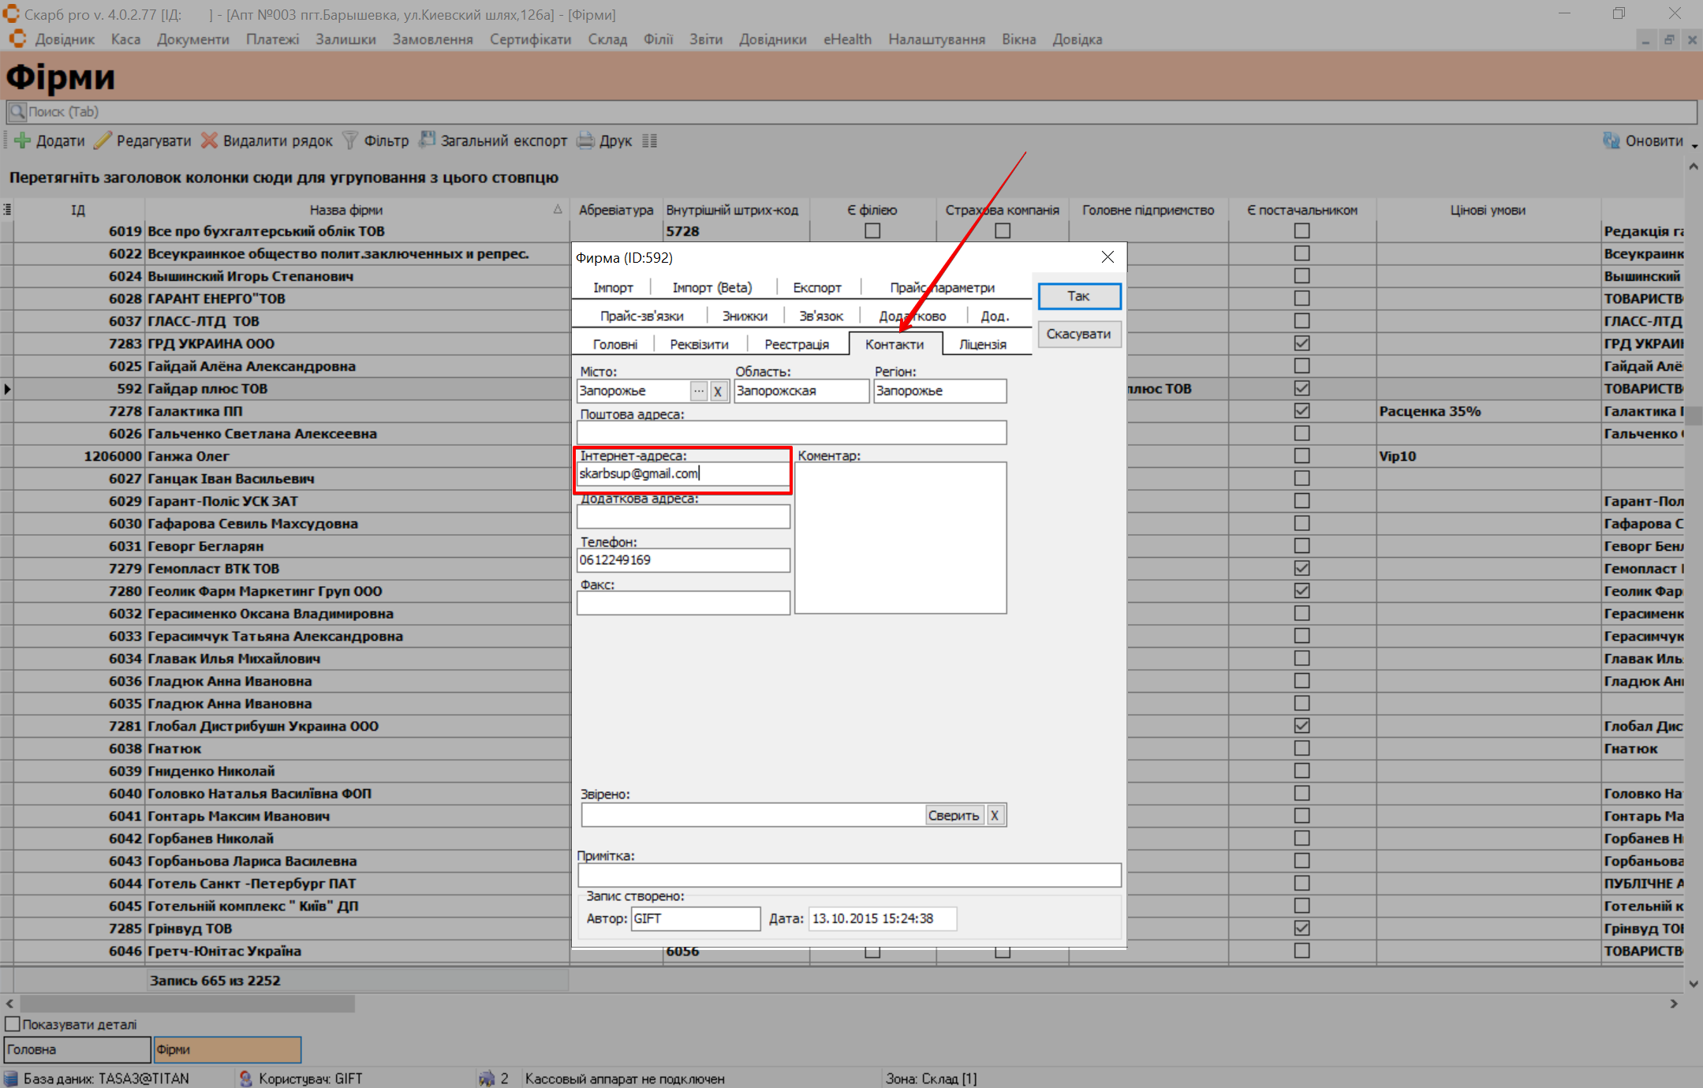Click the Телефон input field
The width and height of the screenshot is (1703, 1088).
pyautogui.click(x=683, y=560)
